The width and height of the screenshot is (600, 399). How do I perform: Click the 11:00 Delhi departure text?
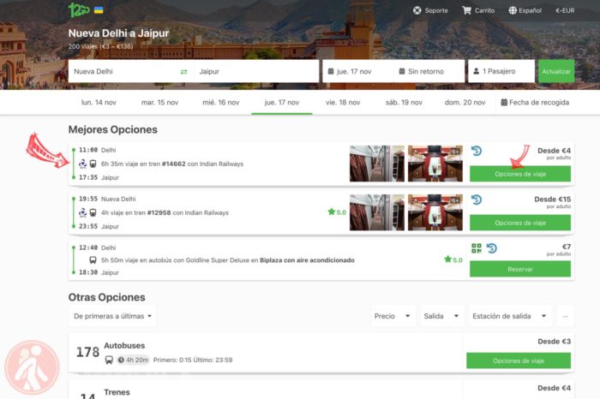(x=97, y=150)
